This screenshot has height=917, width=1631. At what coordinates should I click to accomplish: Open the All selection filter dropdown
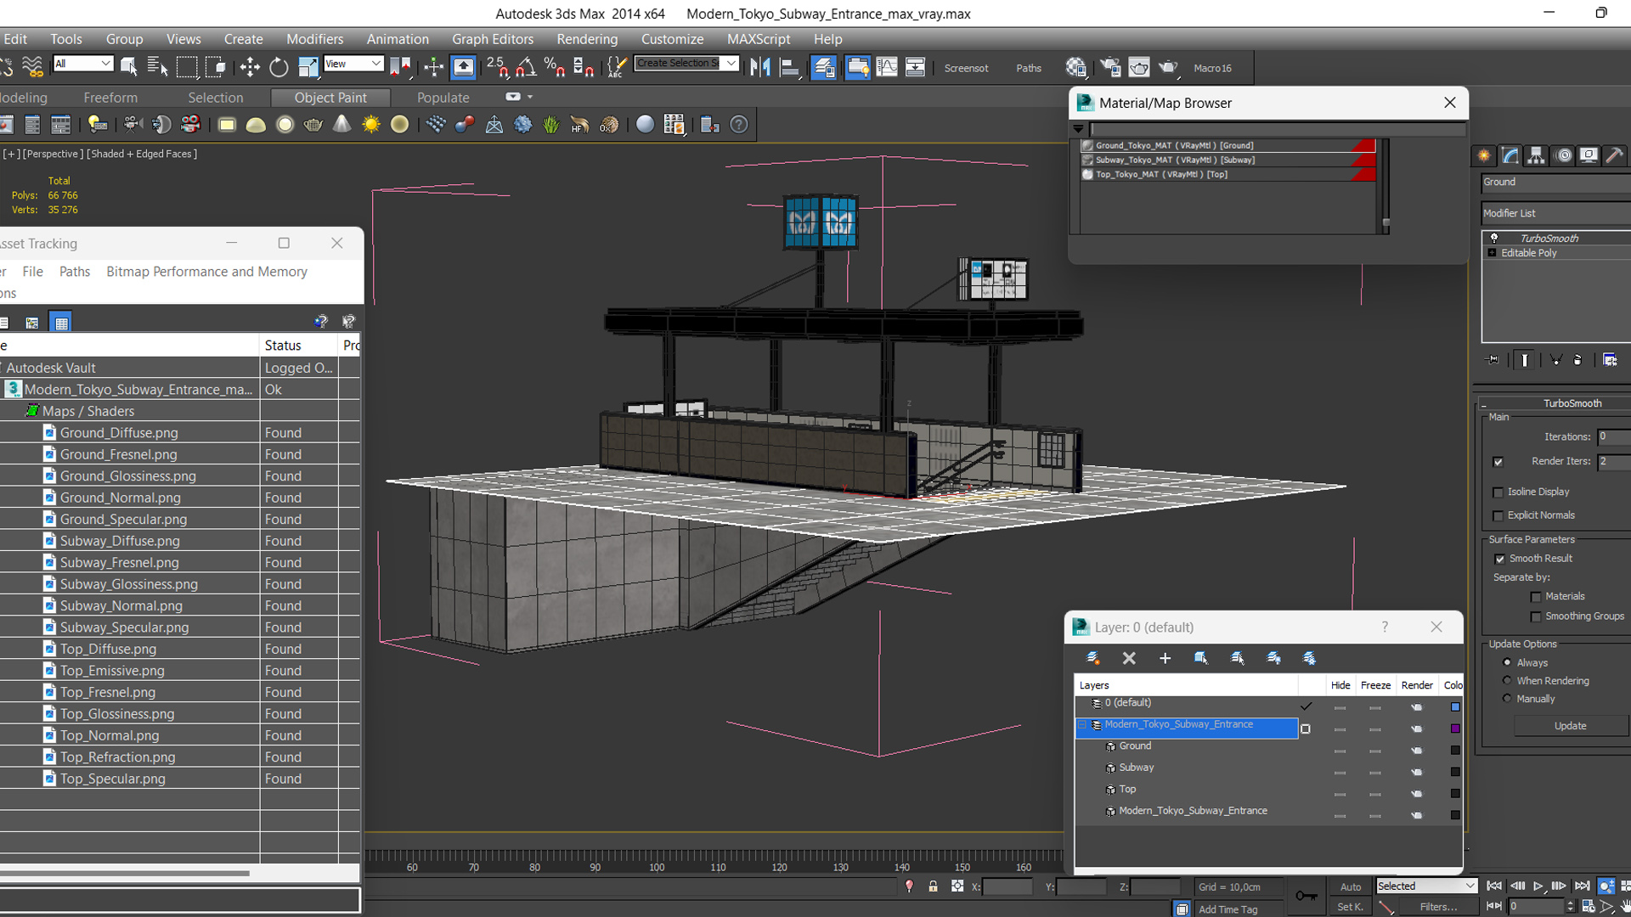82,64
